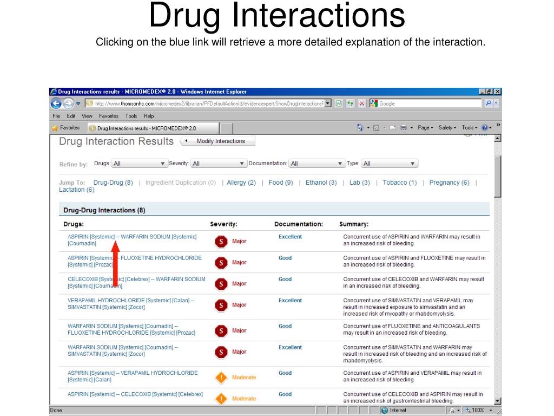Click Moderate severity icon in Aspirin–Celecoxib row
554x416 pixels.
(x=221, y=399)
